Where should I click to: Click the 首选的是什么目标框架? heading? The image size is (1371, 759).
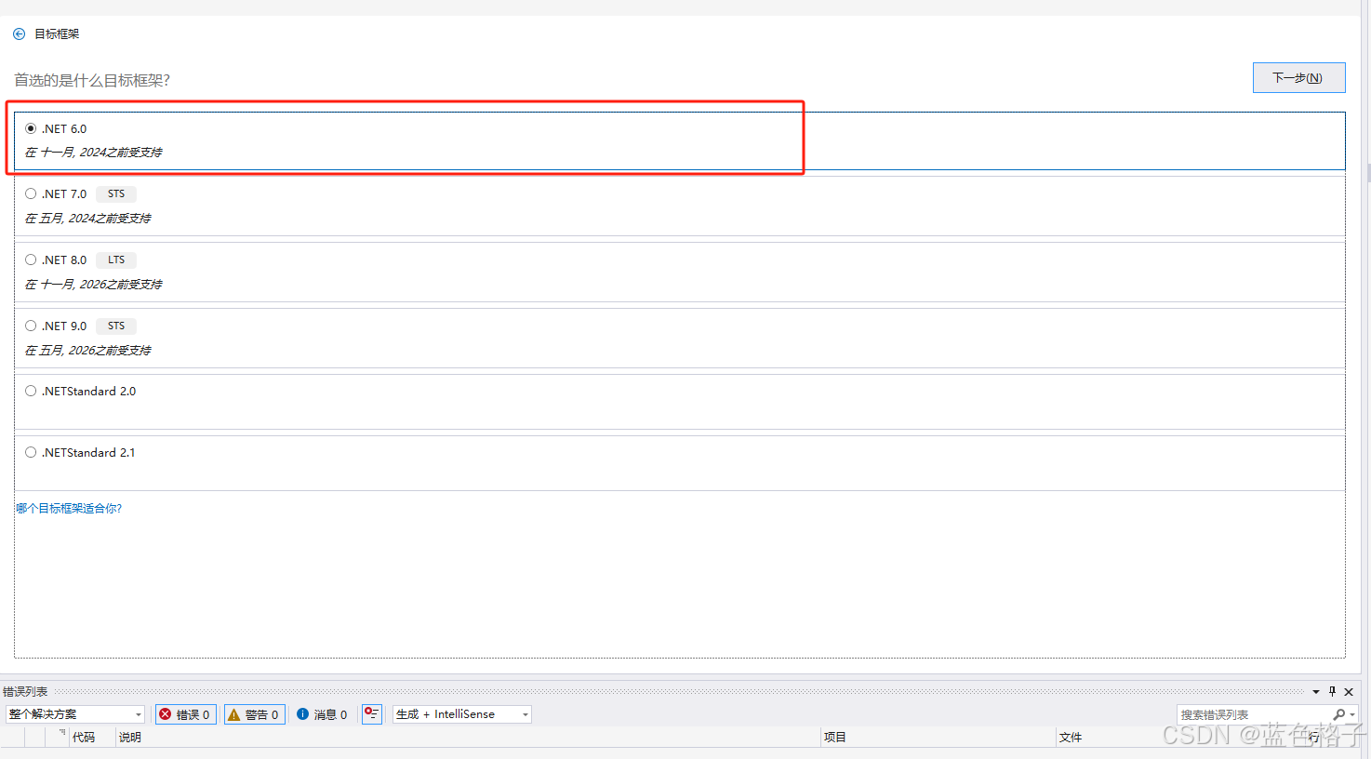pos(92,81)
